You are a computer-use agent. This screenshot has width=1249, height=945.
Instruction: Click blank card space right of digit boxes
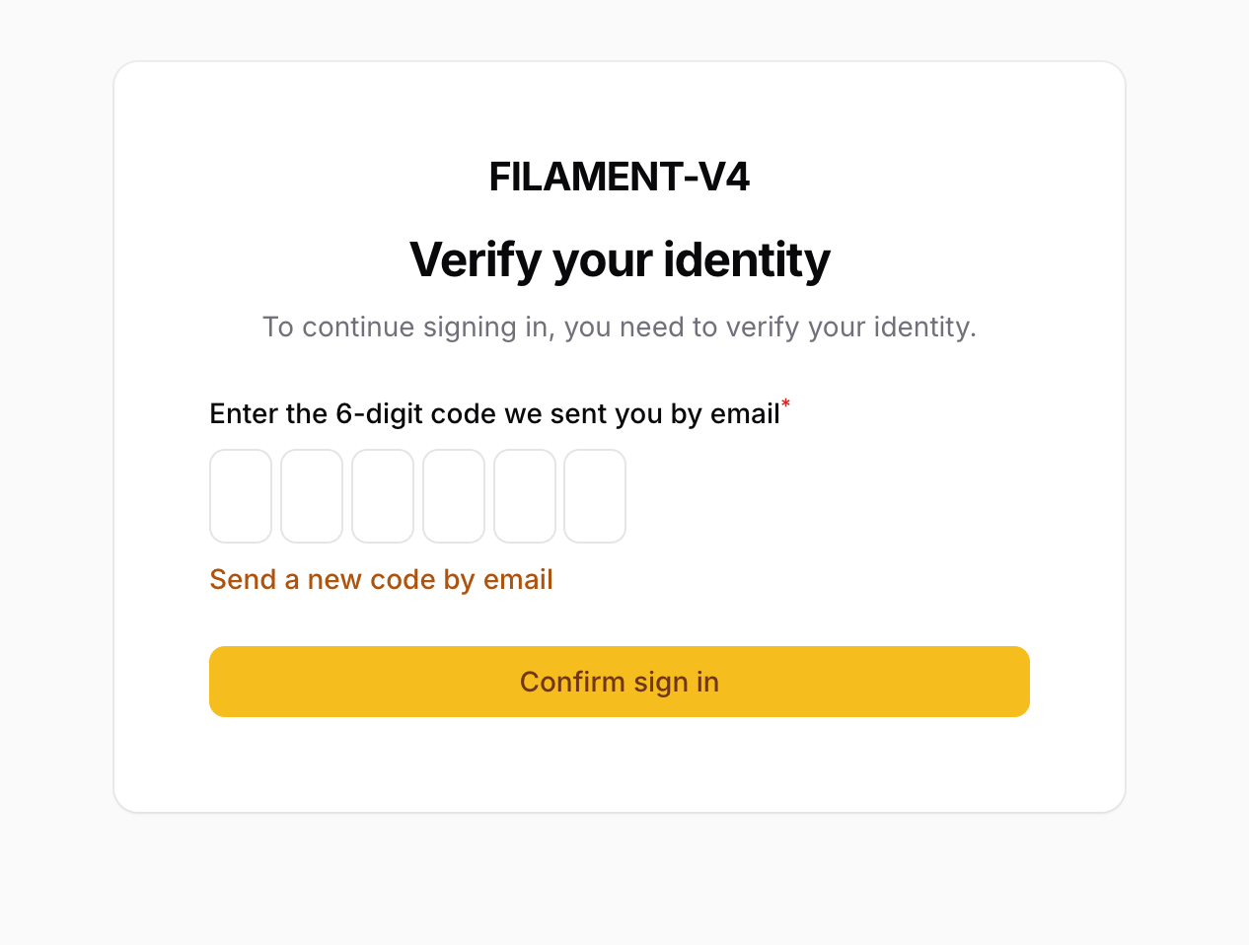coord(829,496)
